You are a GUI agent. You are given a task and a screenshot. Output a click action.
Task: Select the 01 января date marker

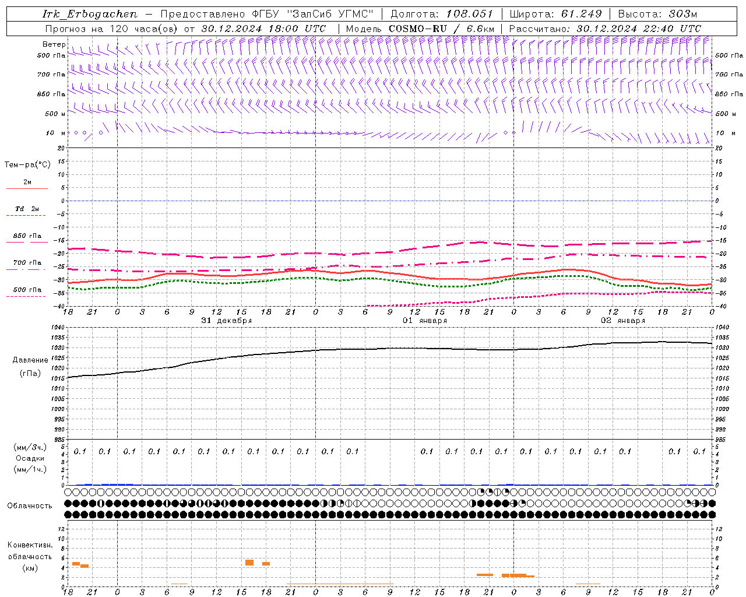coord(425,321)
